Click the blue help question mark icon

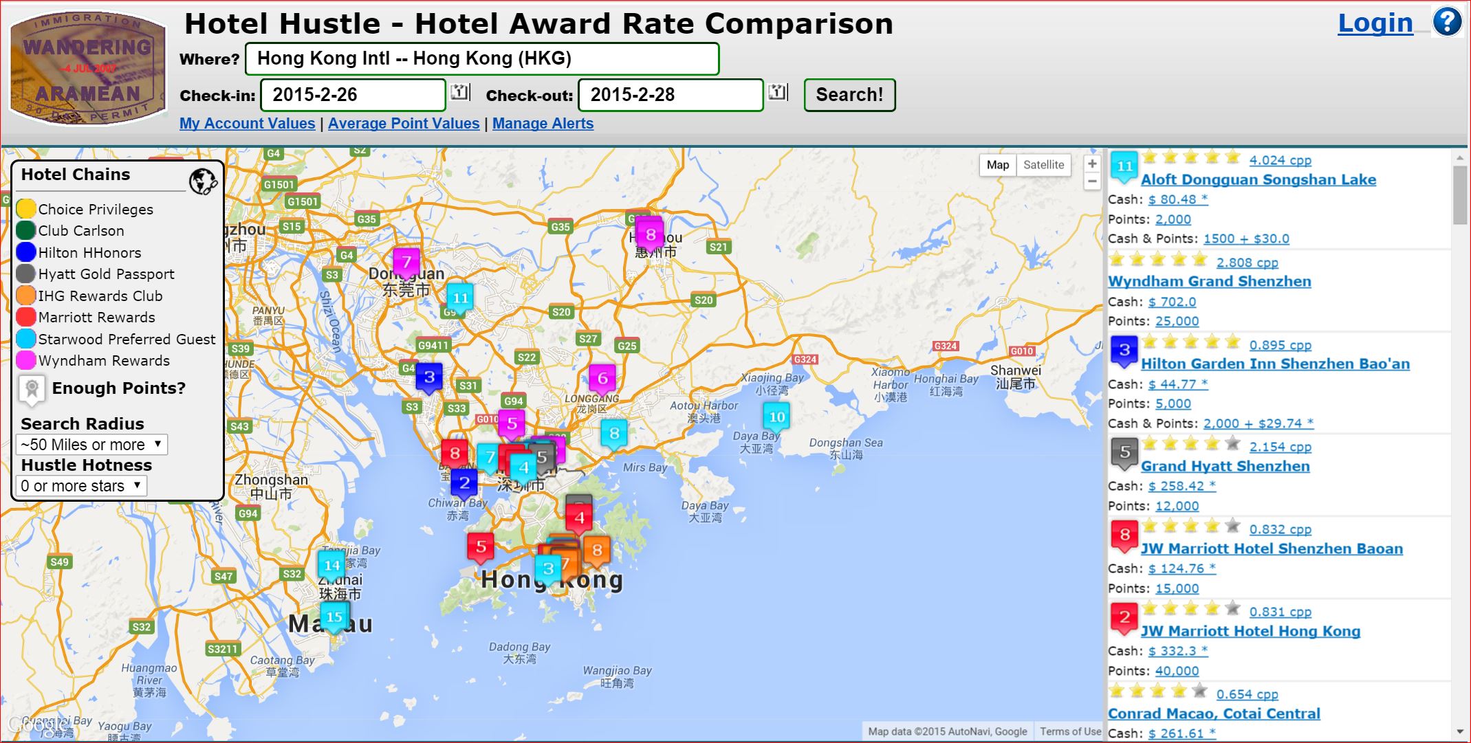click(1447, 22)
